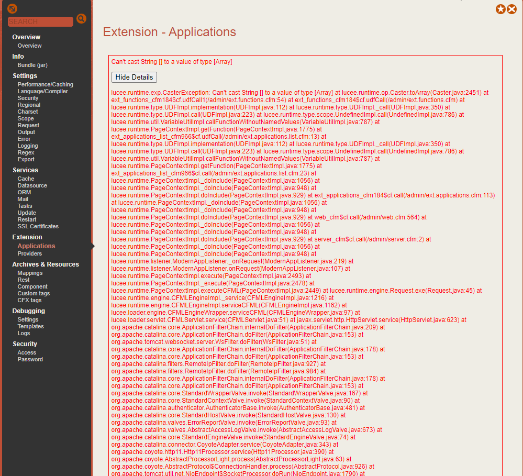Open Error settings
The image size is (523, 476).
[x=24, y=139]
